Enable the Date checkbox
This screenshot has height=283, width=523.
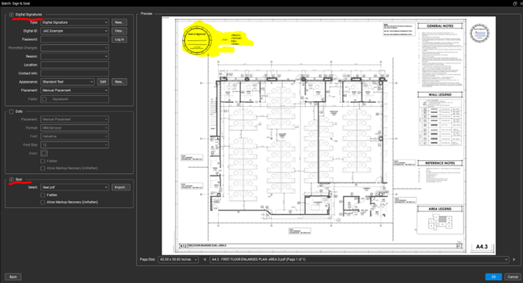tap(12, 111)
